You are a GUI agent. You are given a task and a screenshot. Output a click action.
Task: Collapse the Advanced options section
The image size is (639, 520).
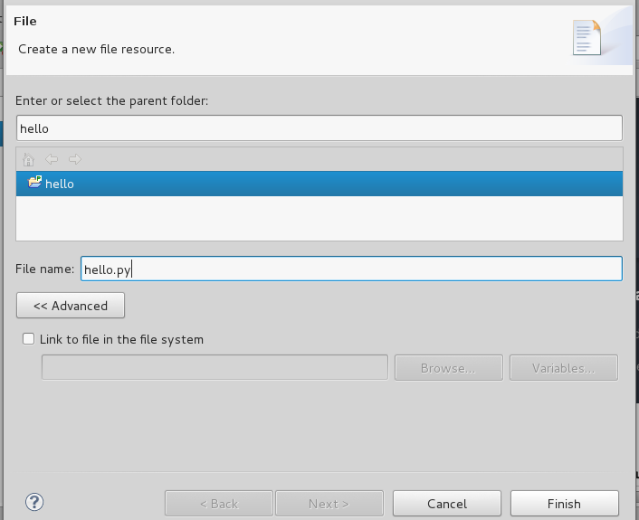[71, 306]
